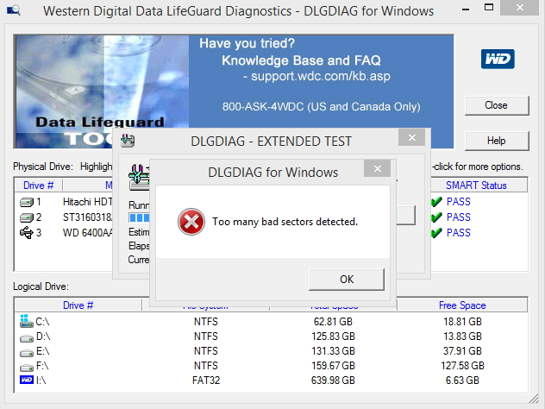This screenshot has height=409, width=545.
Task: Click the drive tools icon in Extended Test window
Action: tap(139, 177)
